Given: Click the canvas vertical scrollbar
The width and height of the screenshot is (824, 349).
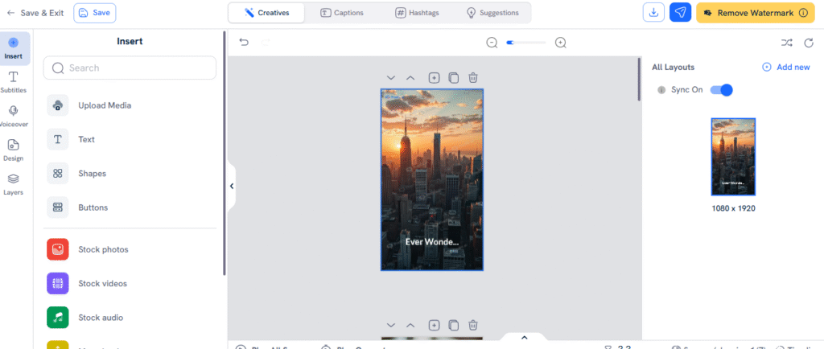Looking at the screenshot, I should (639, 80).
